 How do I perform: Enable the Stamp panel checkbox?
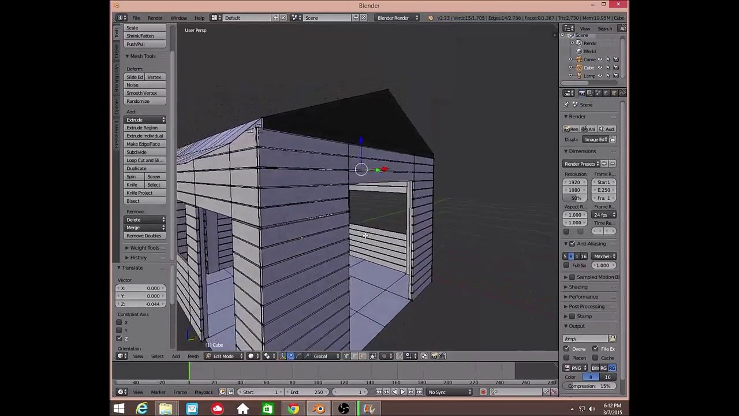(x=572, y=317)
